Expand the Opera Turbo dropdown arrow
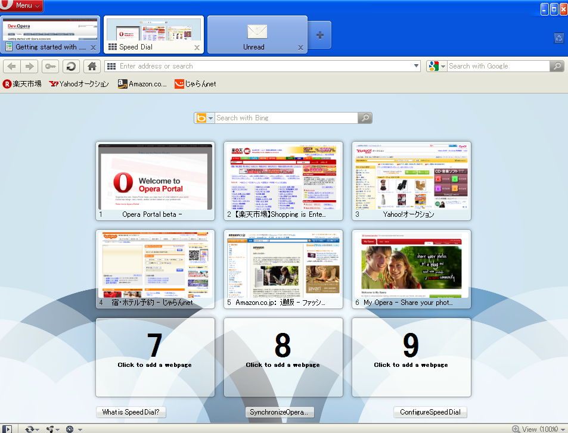This screenshot has height=433, width=568. (x=80, y=429)
